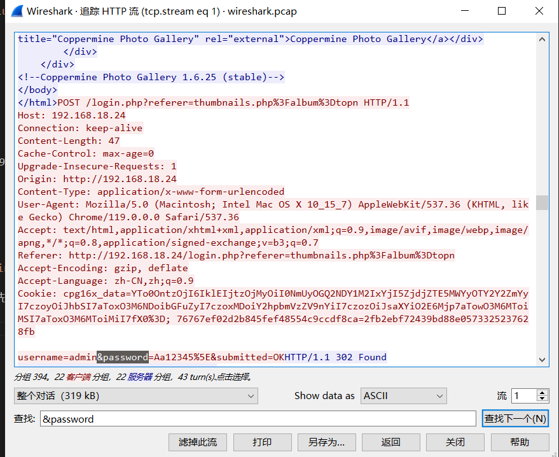This screenshot has height=457, width=559.
Task: Click the 关闭 close button at bottom
Action: [x=455, y=442]
